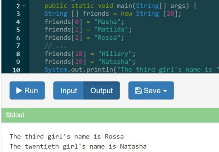Click line number 3 in gutter

point(18,14)
